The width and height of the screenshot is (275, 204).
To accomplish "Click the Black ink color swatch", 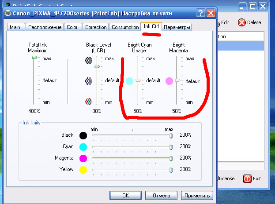I will (x=83, y=135).
